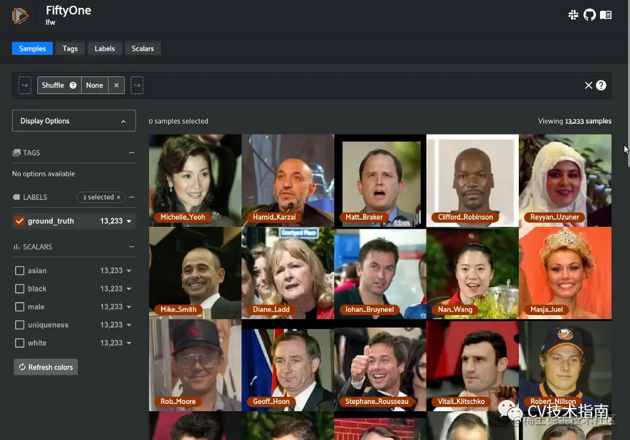Screen dimensions: 630x440
Task: Open view bar help question icon
Action: point(601,85)
